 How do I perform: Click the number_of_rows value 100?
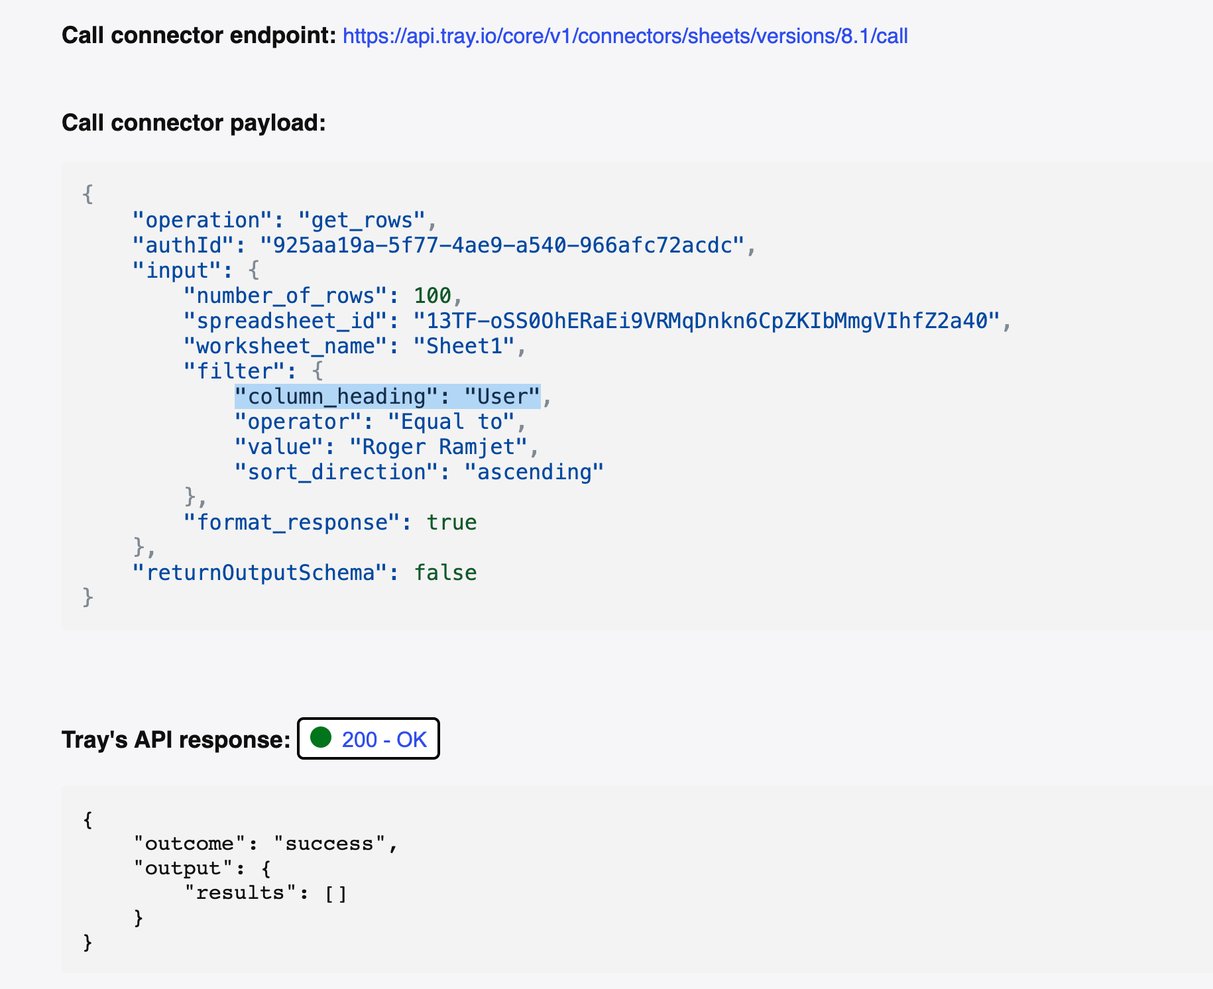(x=432, y=296)
